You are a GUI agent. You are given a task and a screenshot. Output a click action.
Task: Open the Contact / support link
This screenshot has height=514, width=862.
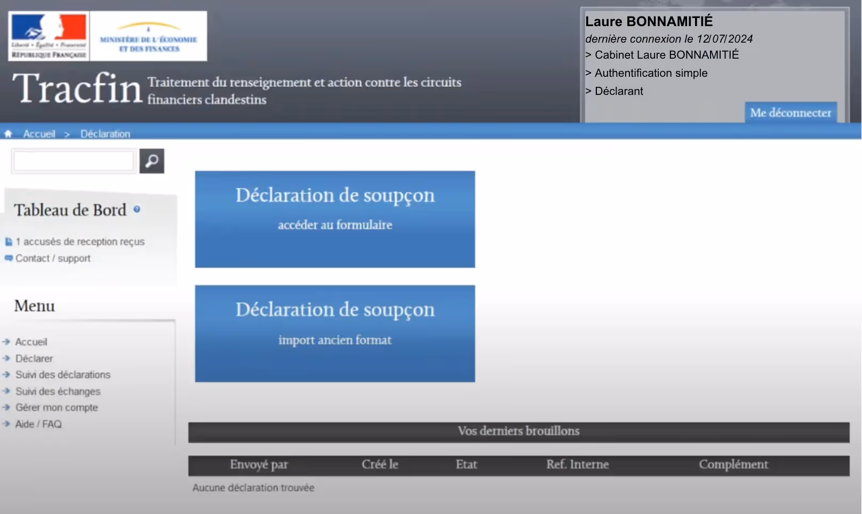click(53, 258)
